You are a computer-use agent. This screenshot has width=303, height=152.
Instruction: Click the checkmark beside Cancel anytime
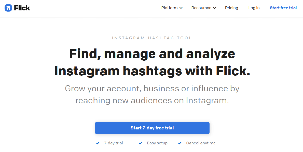pyautogui.click(x=180, y=143)
